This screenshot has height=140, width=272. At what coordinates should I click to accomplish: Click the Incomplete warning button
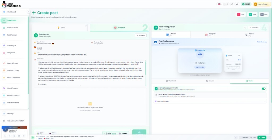[x=139, y=133]
